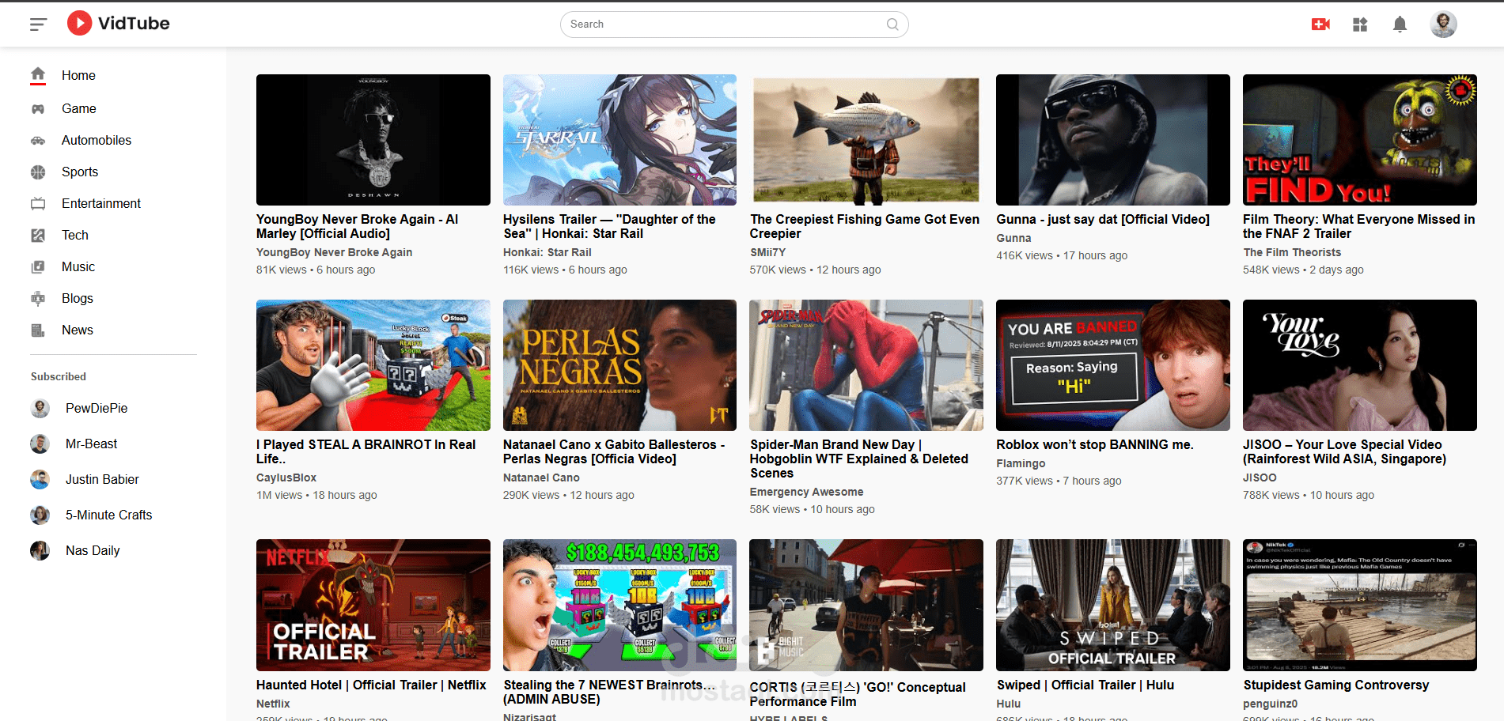Click the Sports ball icon
Image resolution: width=1504 pixels, height=721 pixels.
point(38,172)
